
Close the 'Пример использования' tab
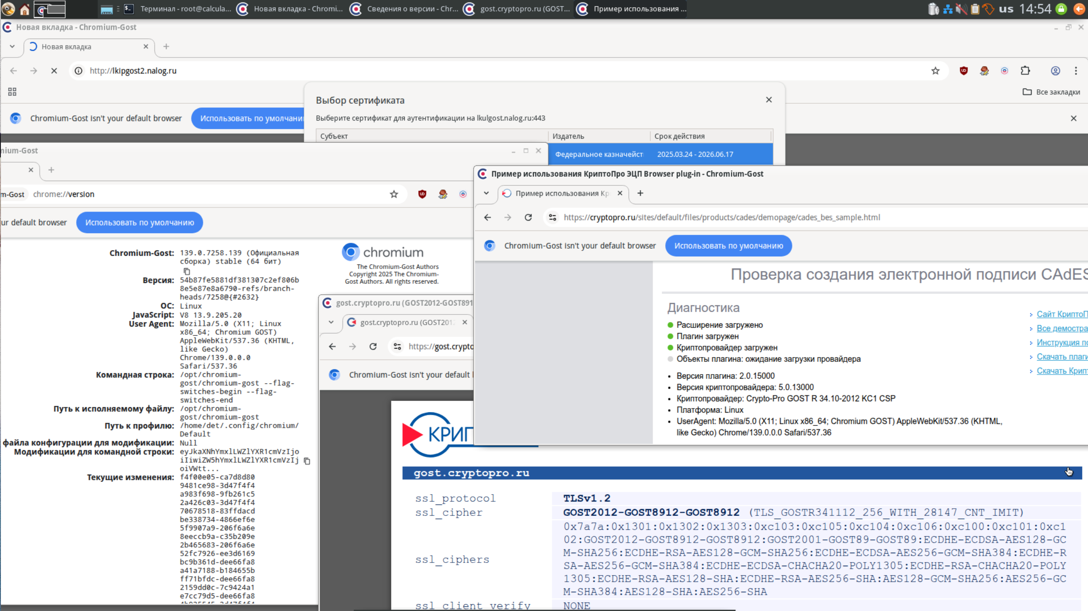620,193
